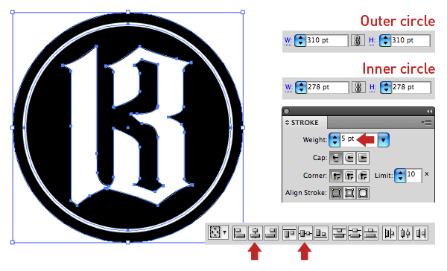Click Outer circle width field 310 pt

click(x=327, y=40)
